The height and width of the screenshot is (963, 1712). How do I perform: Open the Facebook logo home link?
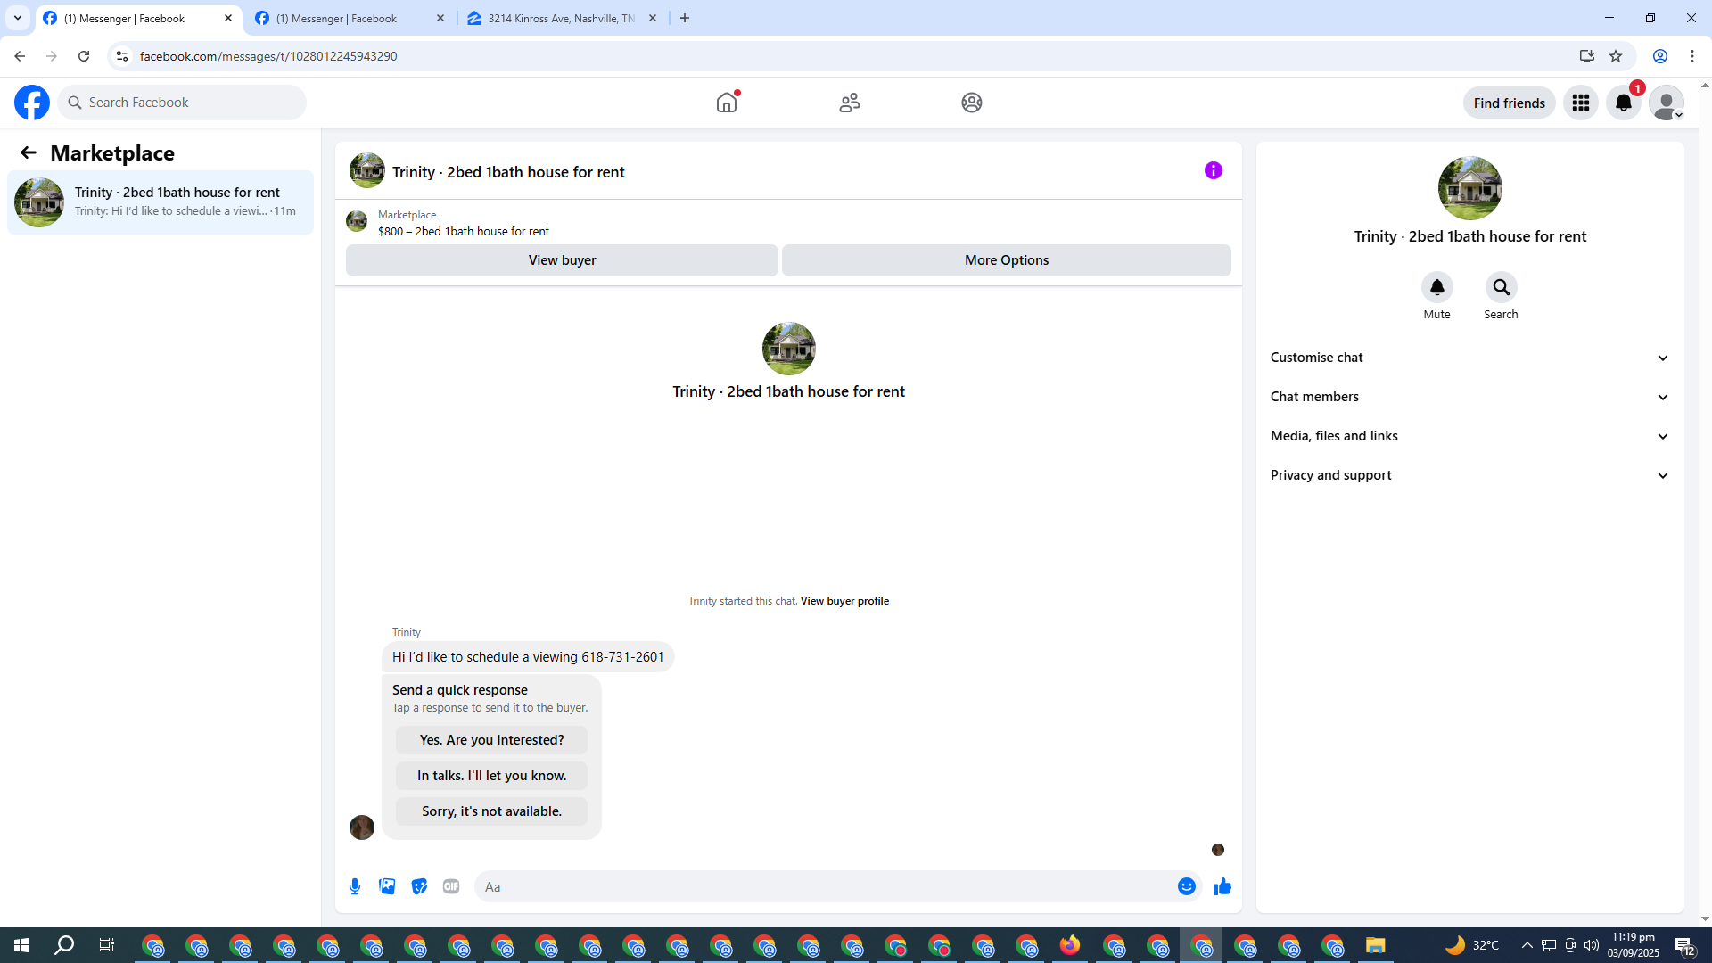(32, 103)
